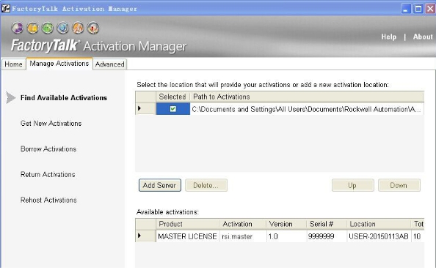Click the red and white round icon
This screenshot has width=436, height=278.
pyautogui.click(x=93, y=29)
